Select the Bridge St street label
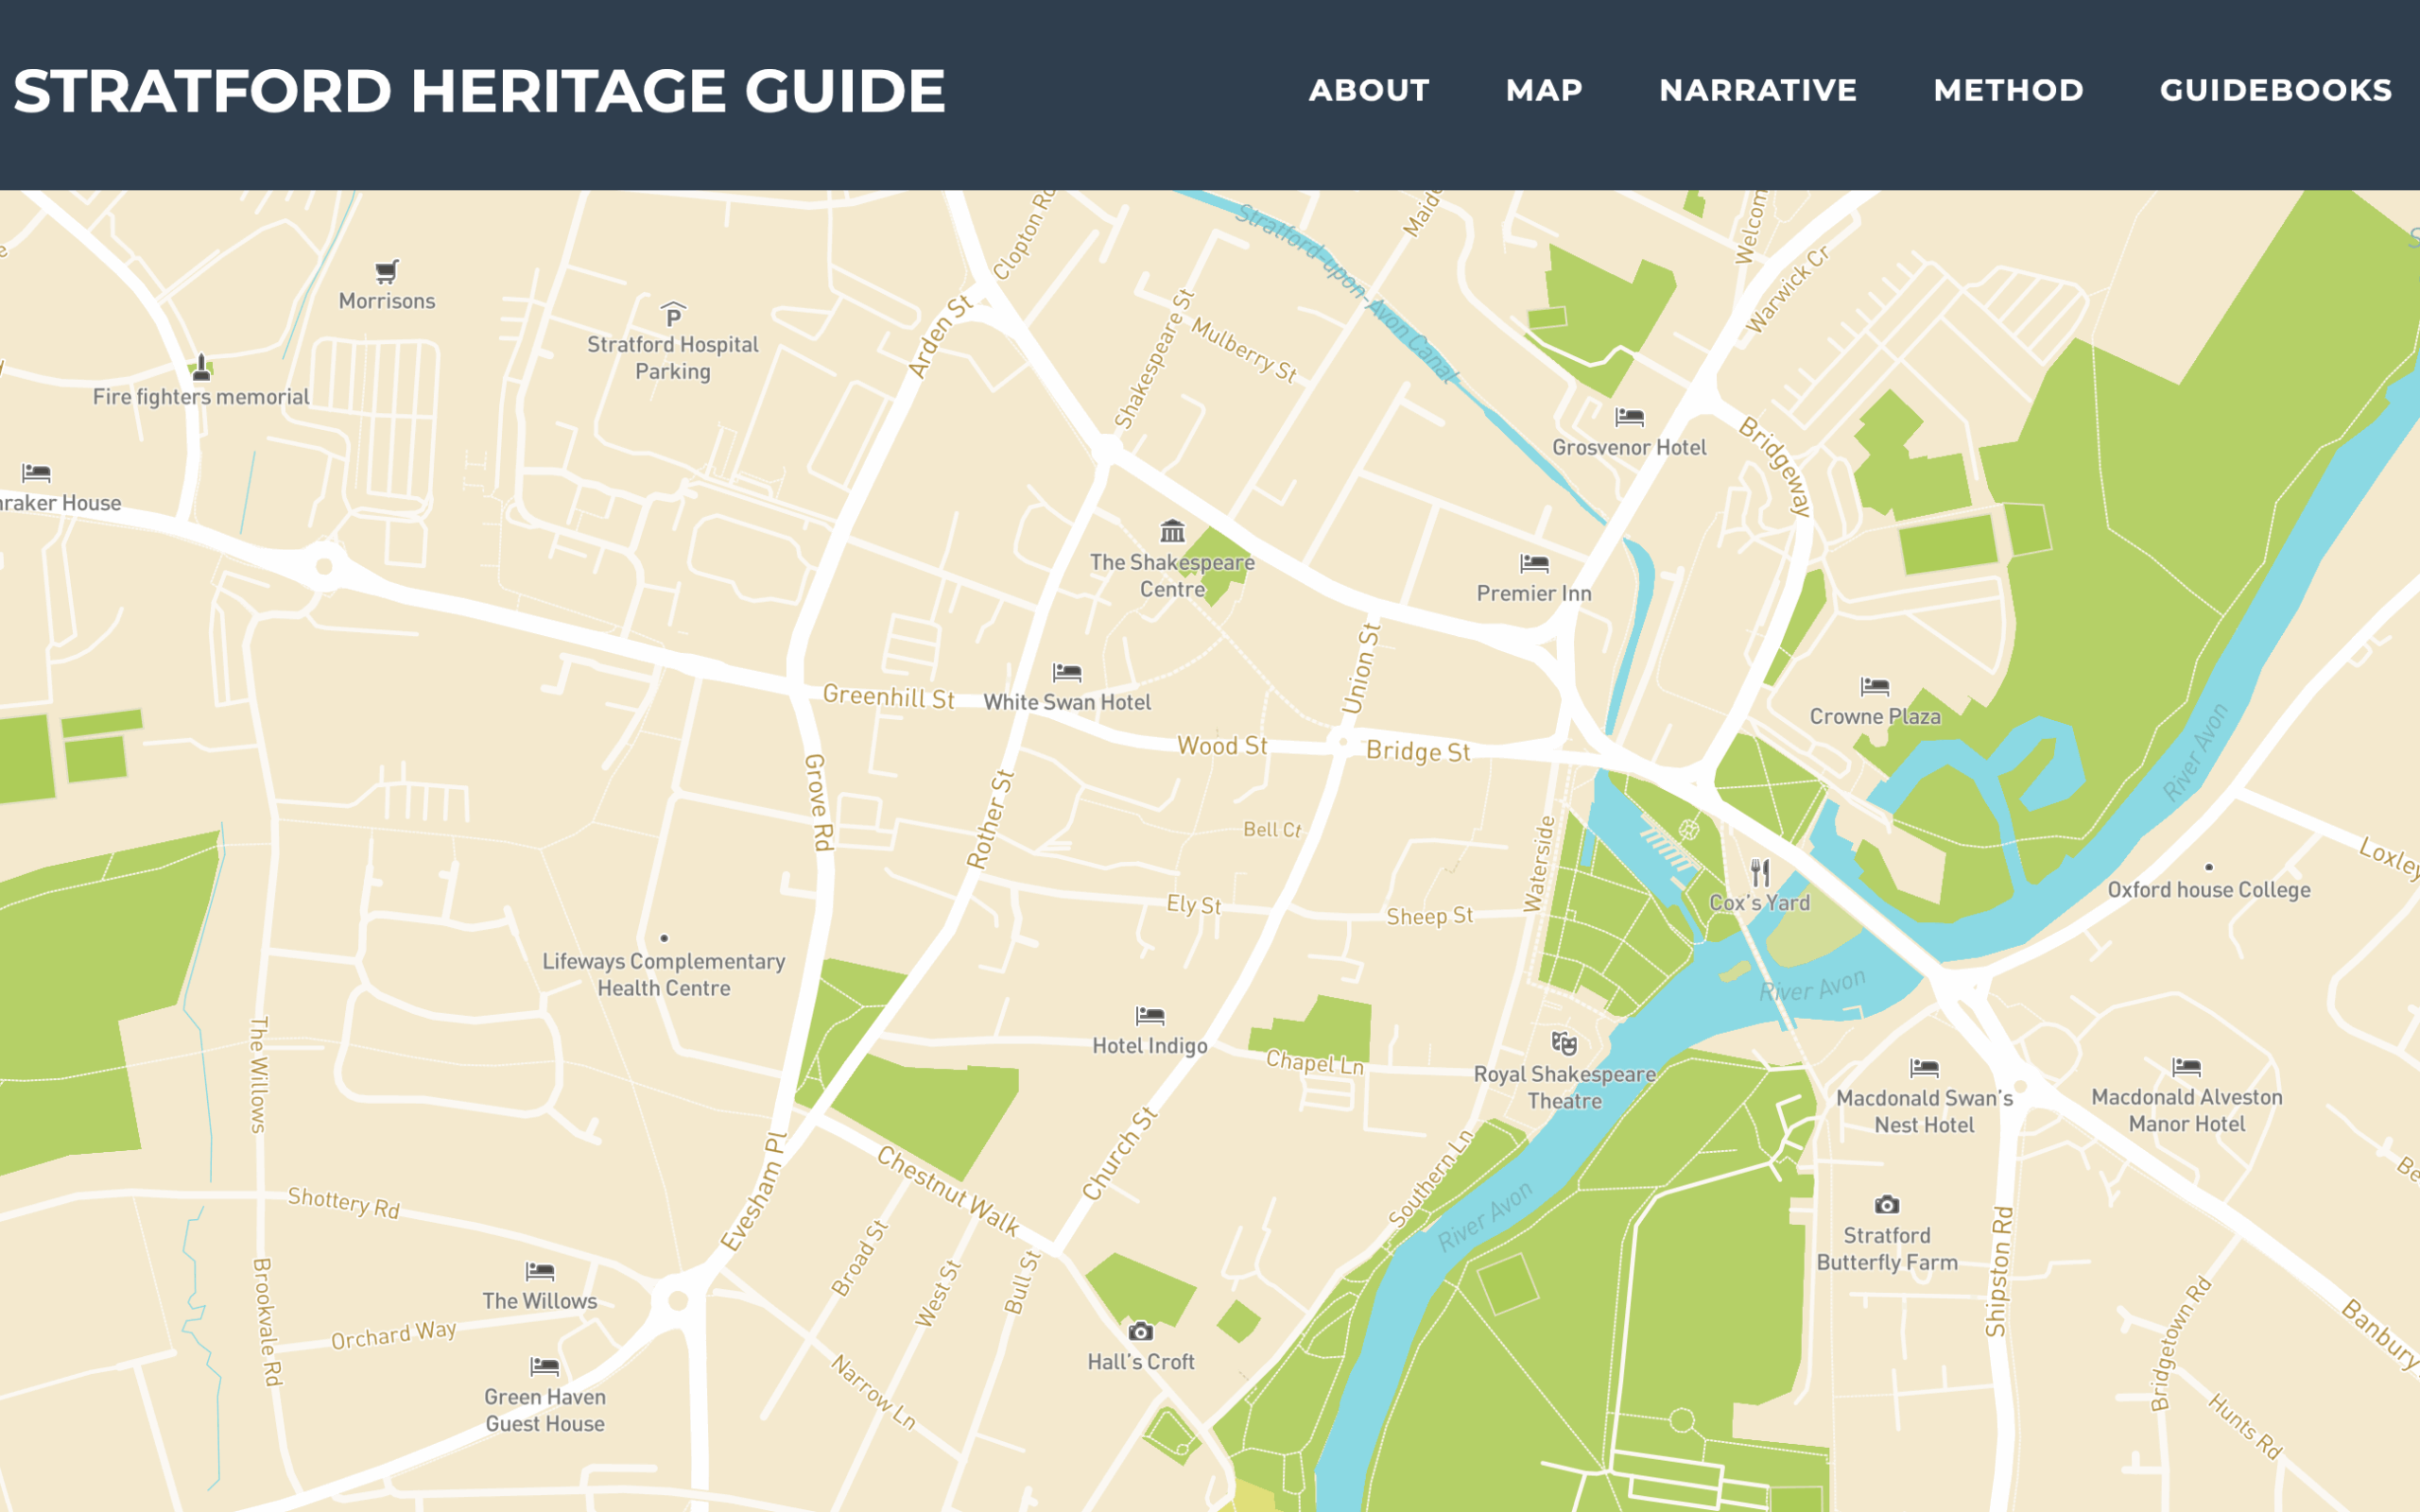 [x=1418, y=751]
